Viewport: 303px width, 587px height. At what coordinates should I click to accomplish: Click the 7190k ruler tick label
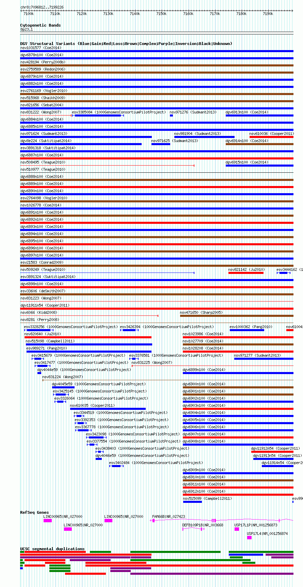268,14
